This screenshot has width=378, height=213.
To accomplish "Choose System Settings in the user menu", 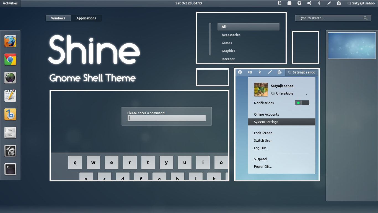I will (x=282, y=122).
